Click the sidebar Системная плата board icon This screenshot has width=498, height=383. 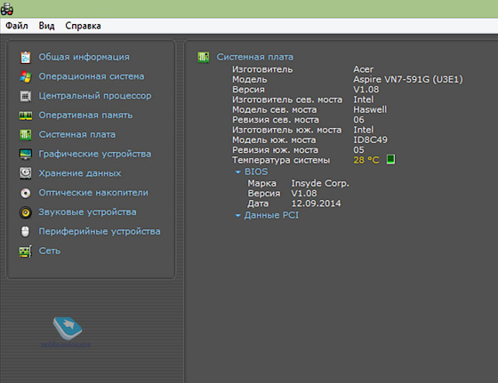[x=26, y=134]
